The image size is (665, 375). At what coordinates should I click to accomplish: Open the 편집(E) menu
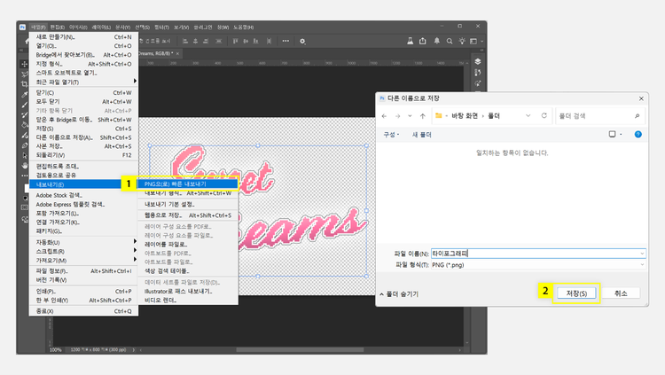point(58,27)
